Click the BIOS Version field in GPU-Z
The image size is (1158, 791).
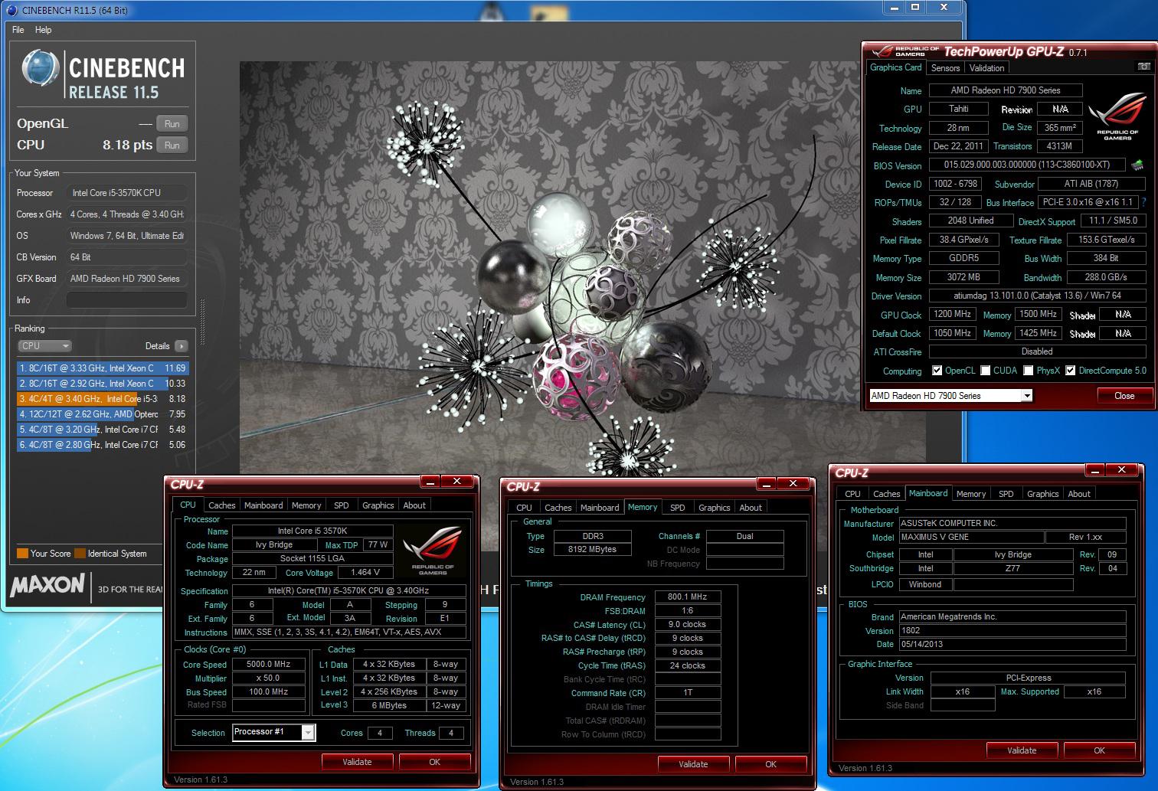1027,165
